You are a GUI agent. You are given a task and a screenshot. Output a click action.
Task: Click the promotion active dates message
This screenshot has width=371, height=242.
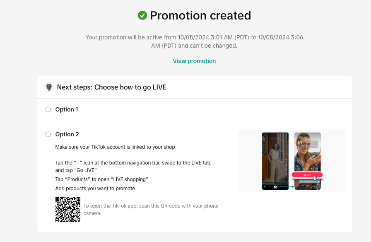194,41
